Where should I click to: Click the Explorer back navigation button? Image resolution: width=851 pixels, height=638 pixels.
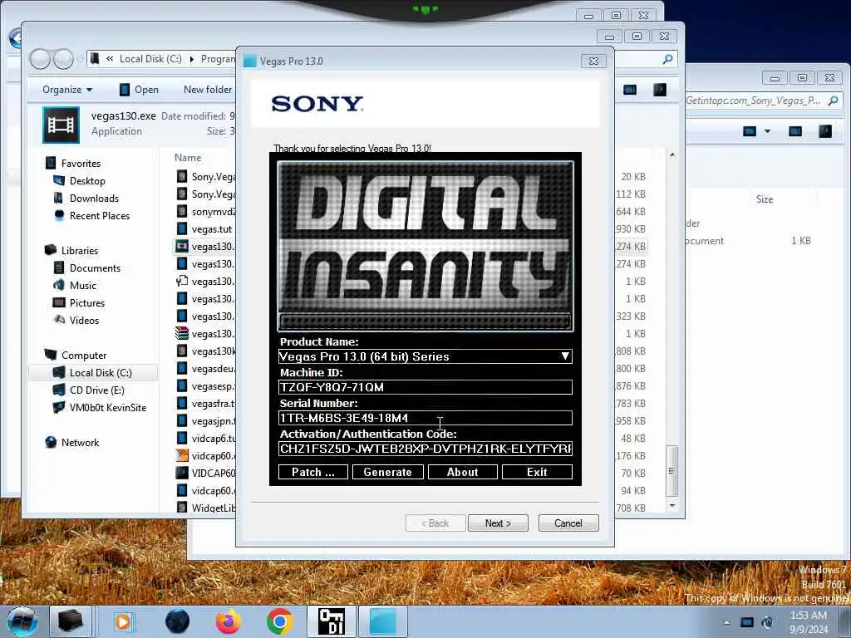coord(40,59)
